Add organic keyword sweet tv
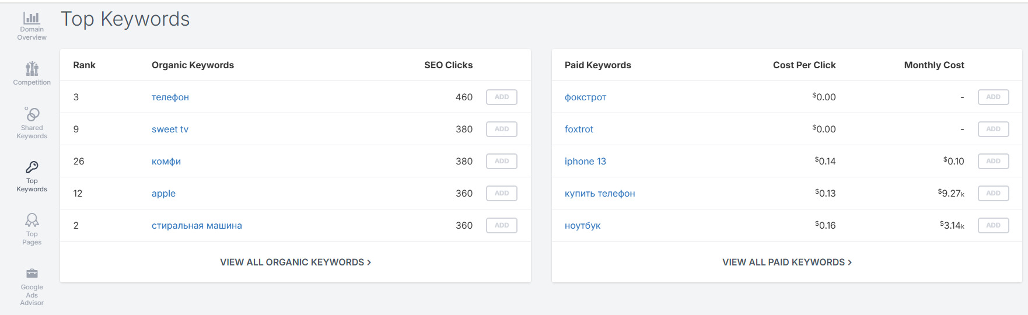 click(502, 129)
